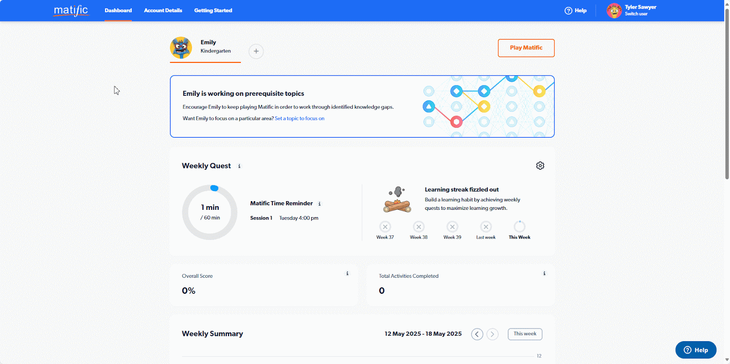The width and height of the screenshot is (730, 364).
Task: Click the scrollbar down arrow
Action: 727,360
